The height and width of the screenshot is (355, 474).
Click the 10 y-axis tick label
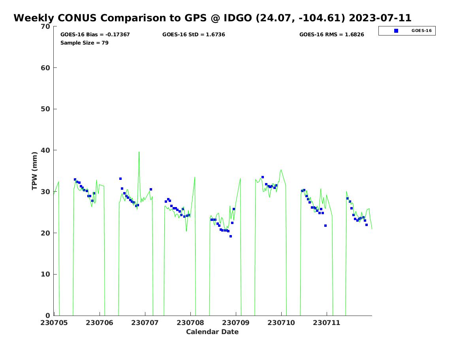pyautogui.click(x=46, y=275)
